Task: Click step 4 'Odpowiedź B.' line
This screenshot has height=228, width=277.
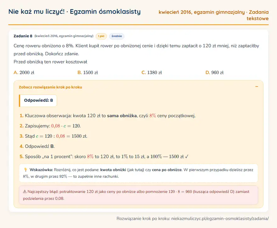Action: (x=37, y=146)
